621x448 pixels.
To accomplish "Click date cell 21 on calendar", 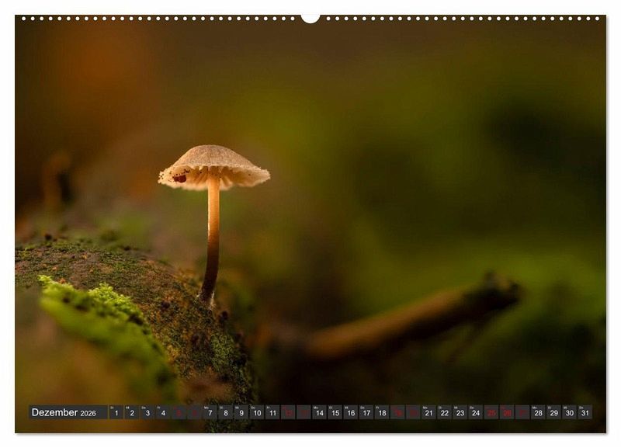I will [x=428, y=412].
